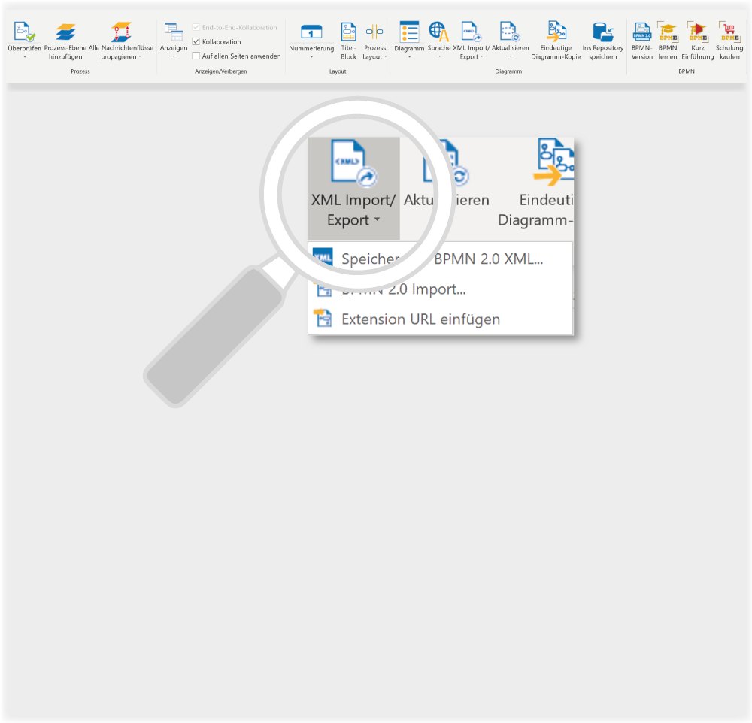
Task: Toggle the Kollaboration checkbox
Action: (196, 42)
